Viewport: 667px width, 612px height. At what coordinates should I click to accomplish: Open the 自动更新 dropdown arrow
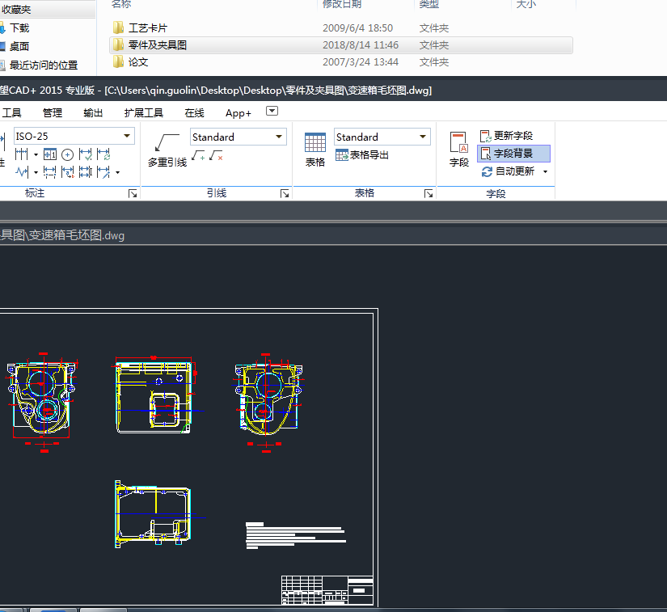pos(546,172)
